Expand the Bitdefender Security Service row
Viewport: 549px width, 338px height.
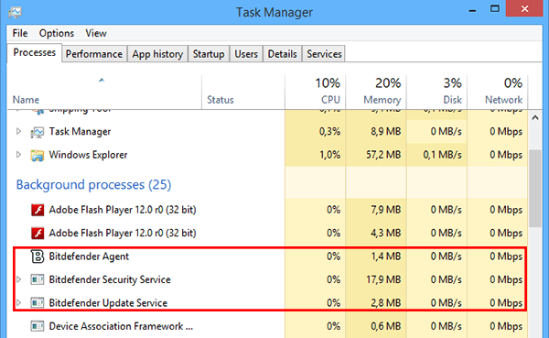pos(18,279)
